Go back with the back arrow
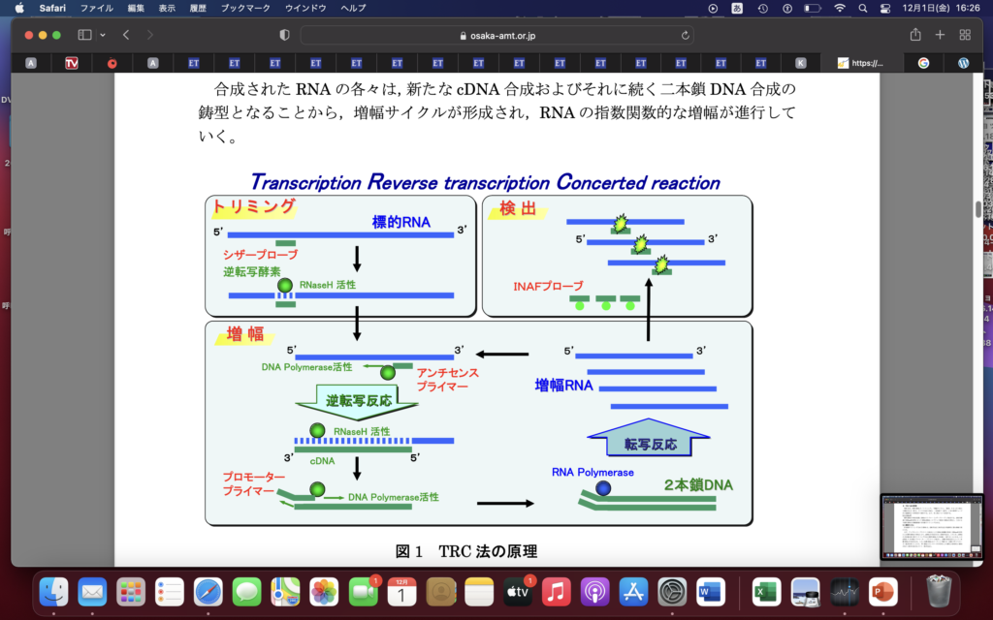The width and height of the screenshot is (993, 620). (126, 35)
